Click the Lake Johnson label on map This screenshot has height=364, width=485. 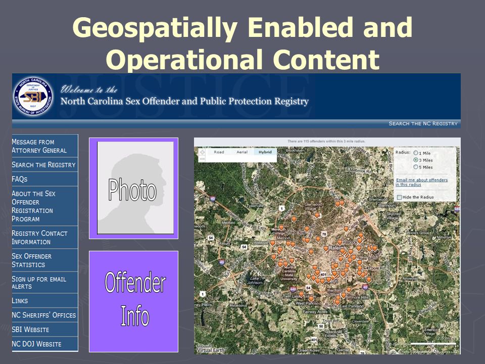tap(256, 281)
